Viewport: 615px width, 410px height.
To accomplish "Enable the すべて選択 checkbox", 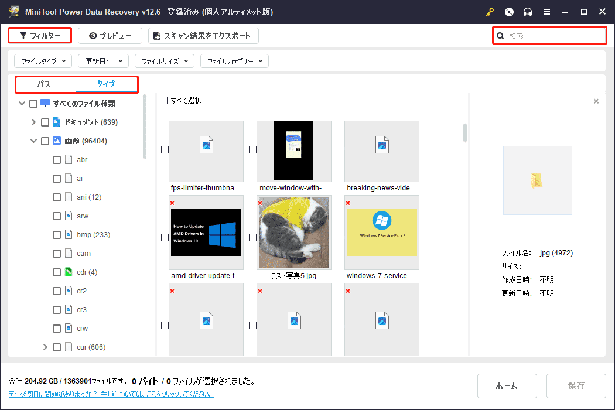I will click(163, 100).
